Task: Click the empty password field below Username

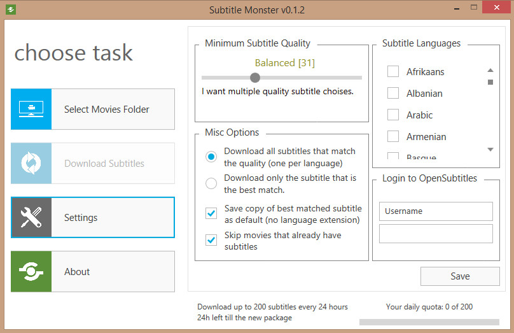Action: point(436,234)
